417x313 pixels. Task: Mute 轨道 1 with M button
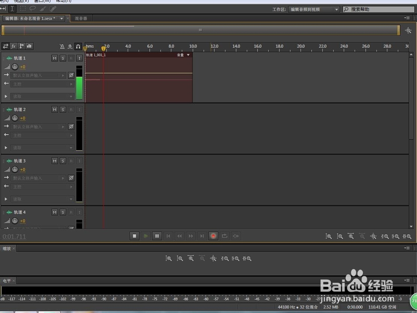pyautogui.click(x=55, y=58)
